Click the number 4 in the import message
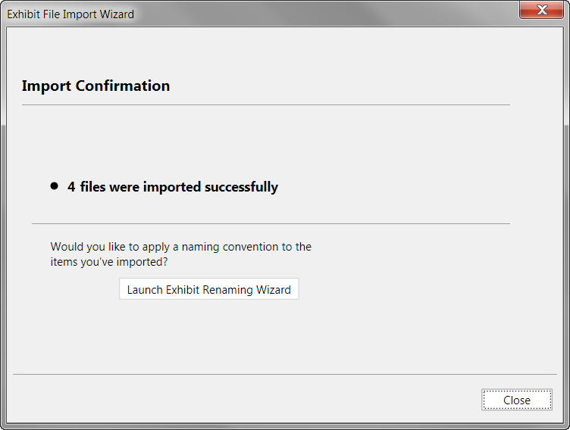Screen dimensions: 570x430 (71, 187)
